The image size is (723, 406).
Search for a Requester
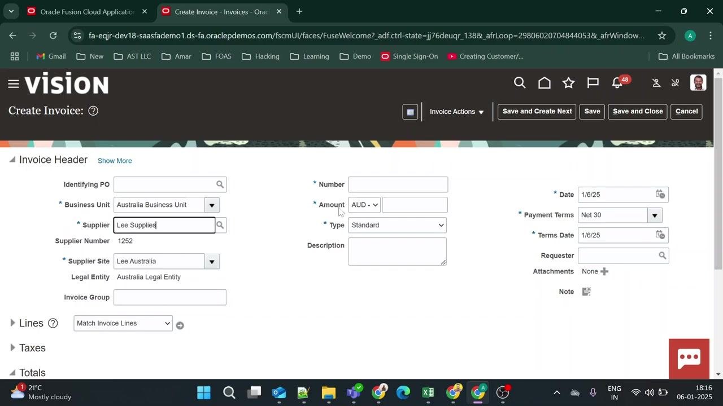click(x=663, y=255)
